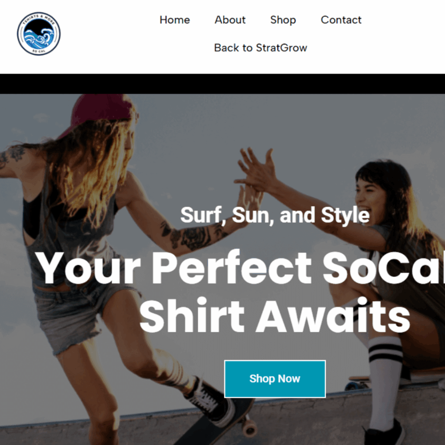Click the black banner strip below navigation
This screenshot has width=445, height=445.
(x=222, y=84)
